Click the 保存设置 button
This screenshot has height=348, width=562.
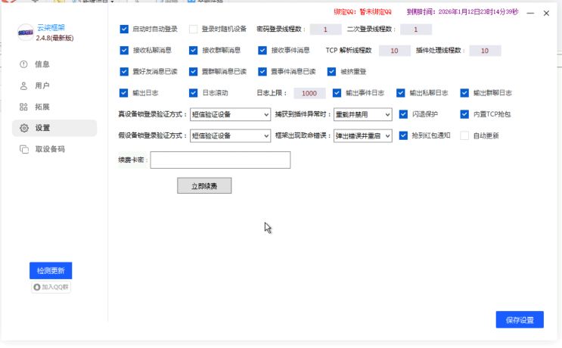click(x=520, y=319)
